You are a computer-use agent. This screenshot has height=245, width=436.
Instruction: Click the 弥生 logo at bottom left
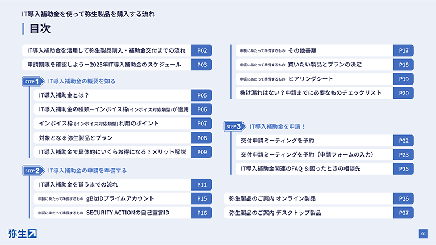(22, 234)
